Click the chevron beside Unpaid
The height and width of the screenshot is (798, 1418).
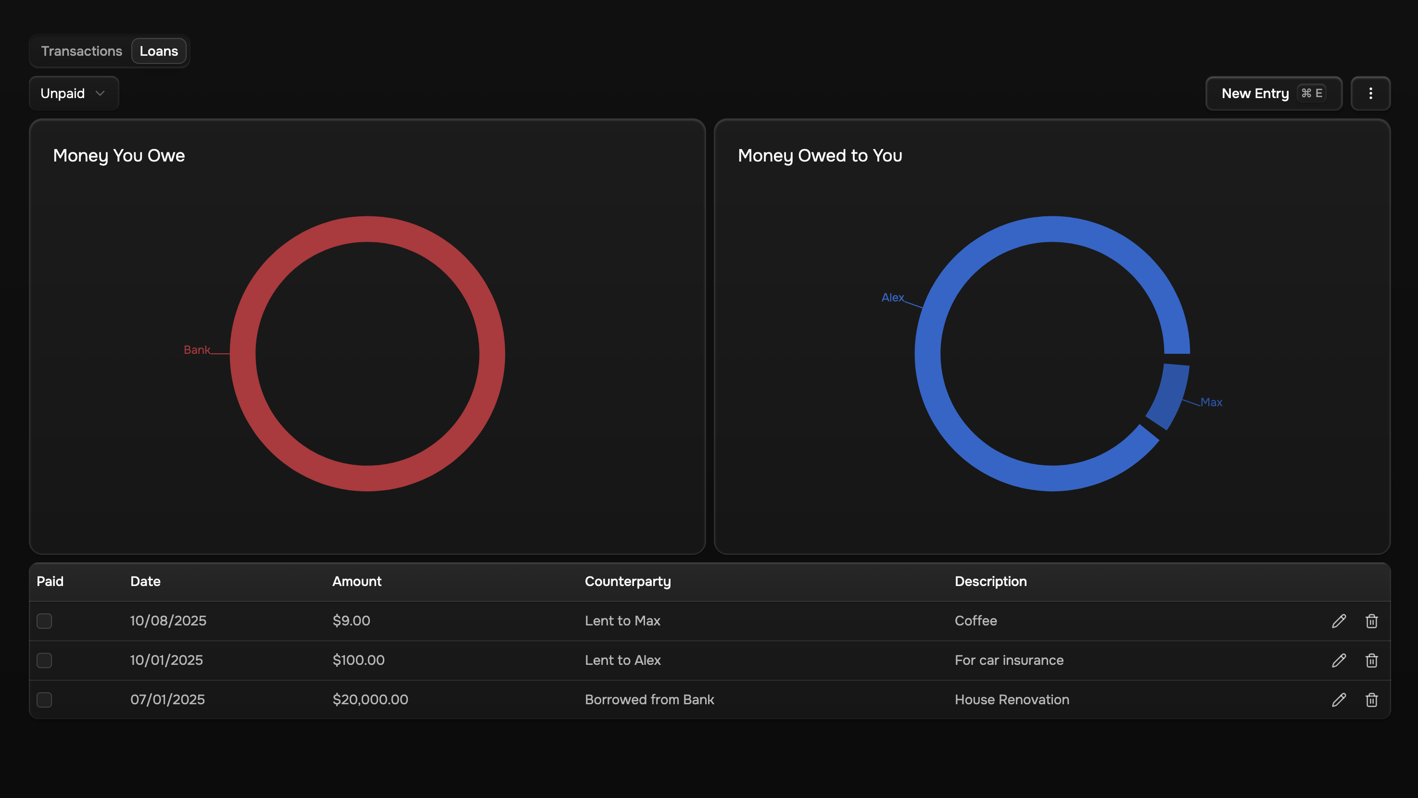point(100,93)
